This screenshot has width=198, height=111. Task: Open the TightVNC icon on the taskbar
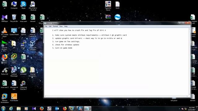tap(49, 108)
